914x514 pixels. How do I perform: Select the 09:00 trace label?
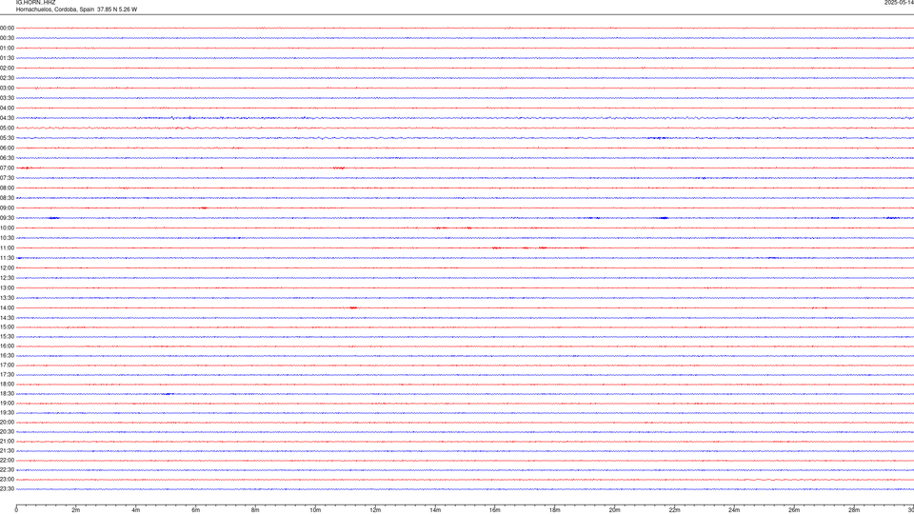[7, 208]
